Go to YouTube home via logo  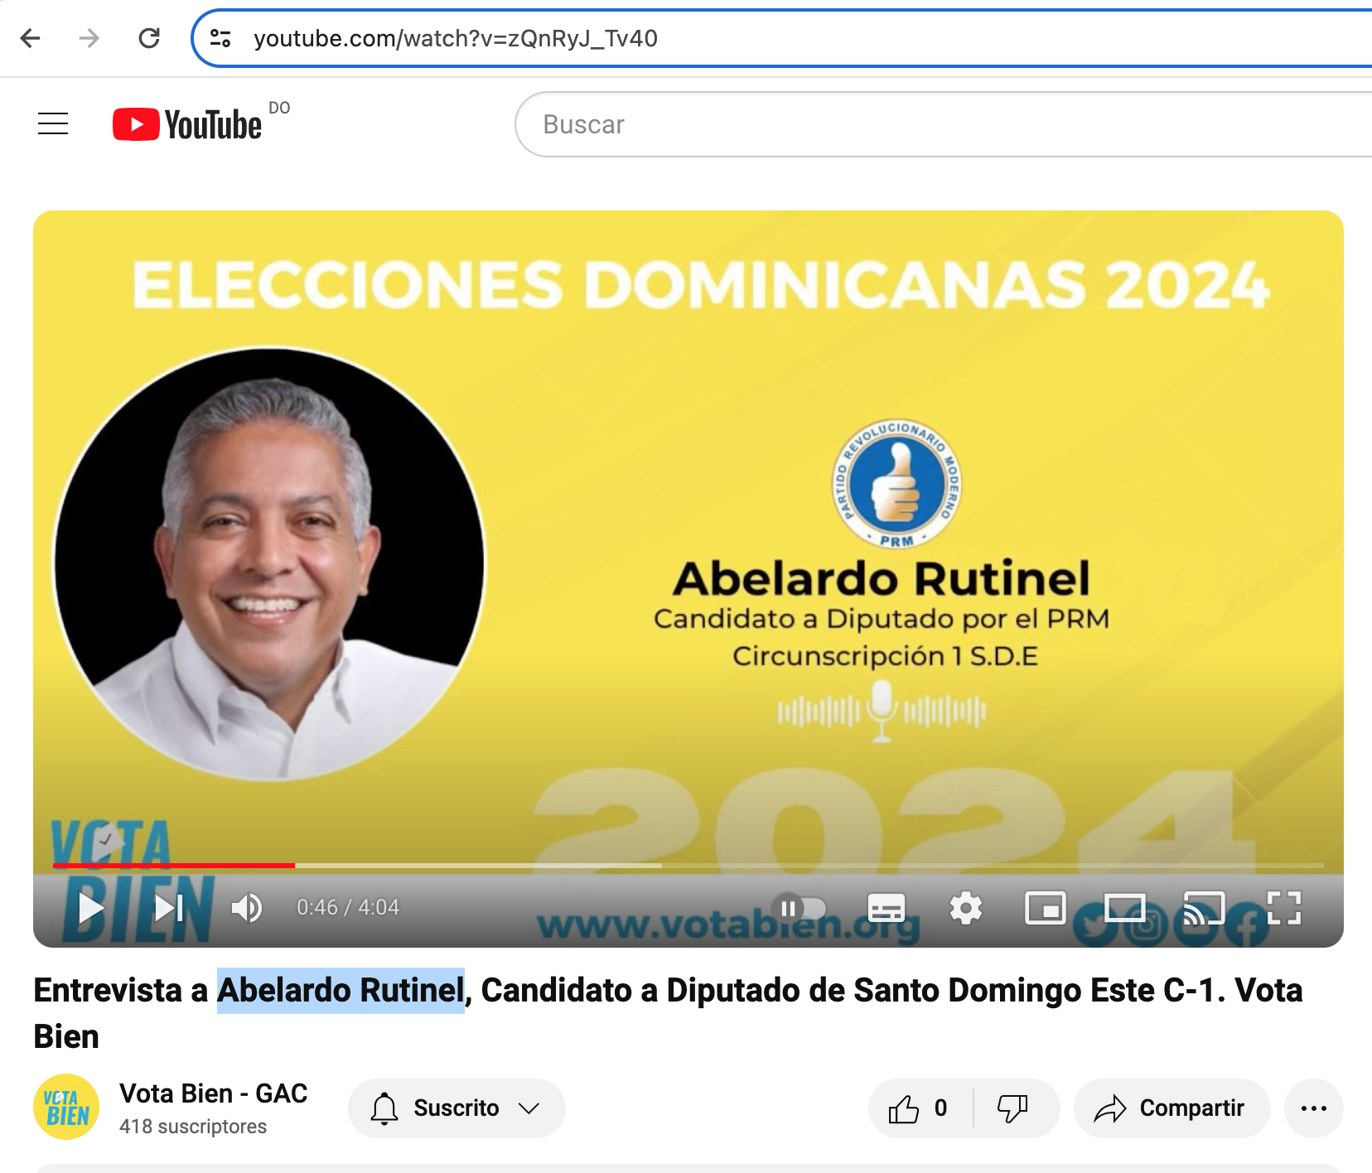pyautogui.click(x=187, y=124)
